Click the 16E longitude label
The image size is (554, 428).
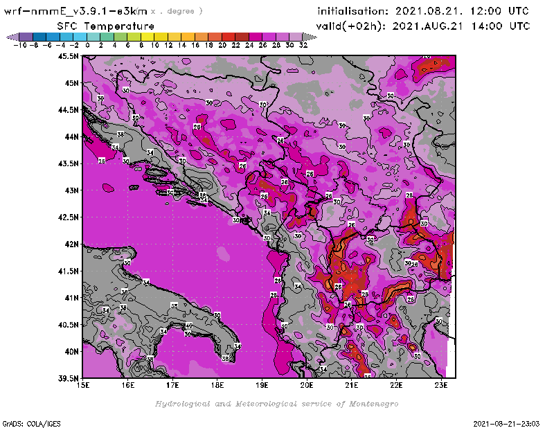point(128,385)
